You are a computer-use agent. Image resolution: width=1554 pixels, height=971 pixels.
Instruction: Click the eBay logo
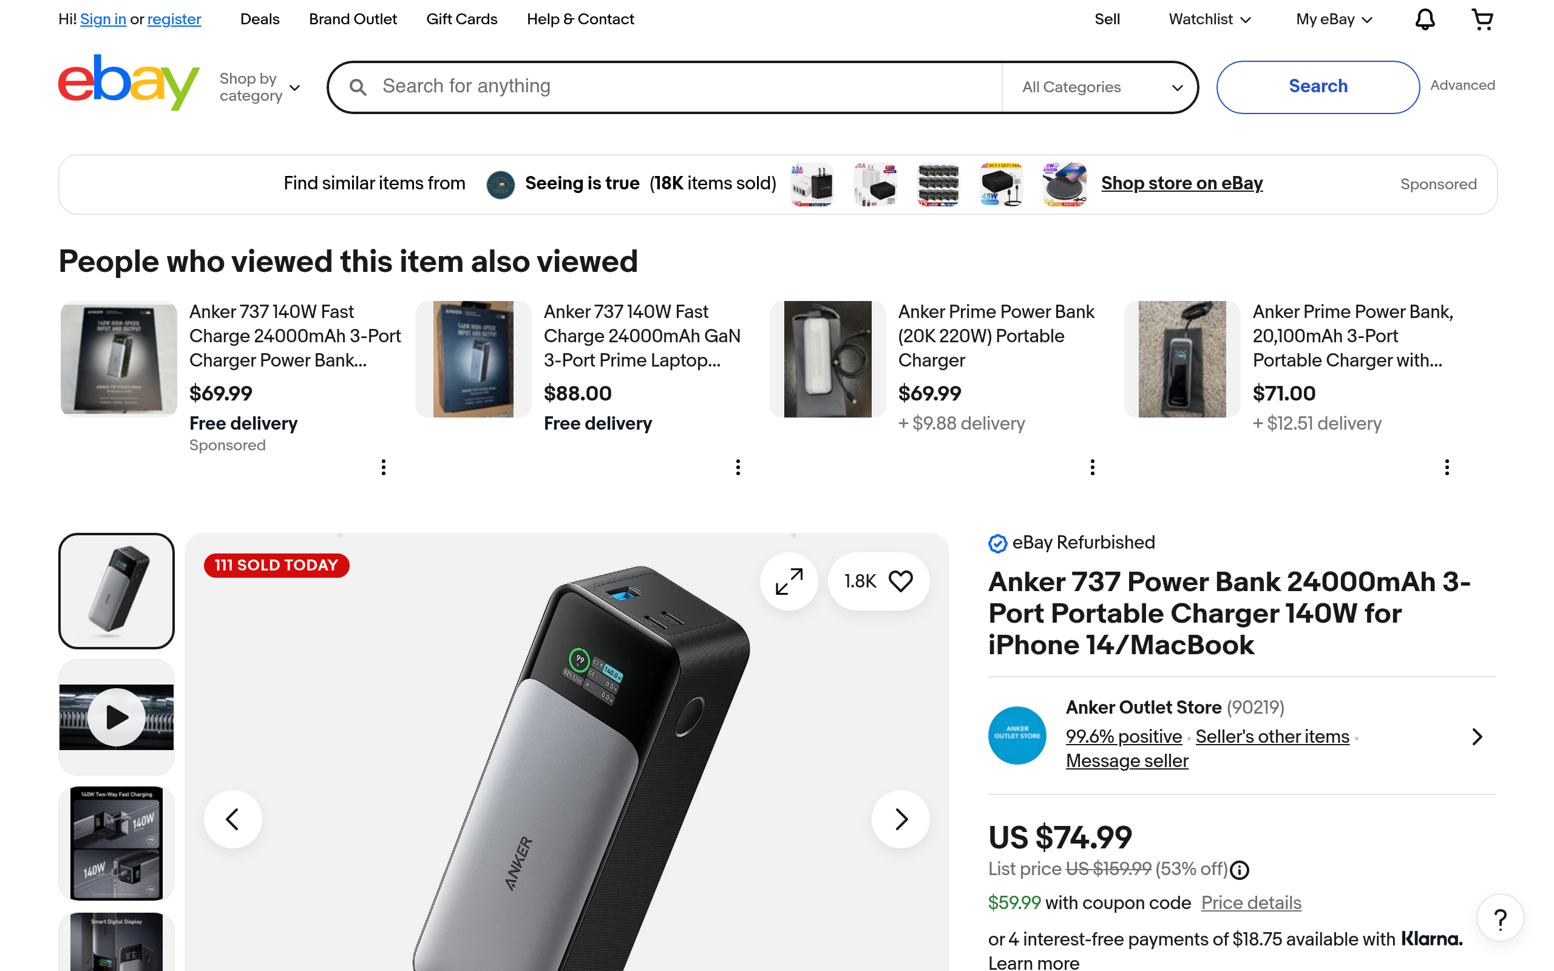click(x=129, y=84)
